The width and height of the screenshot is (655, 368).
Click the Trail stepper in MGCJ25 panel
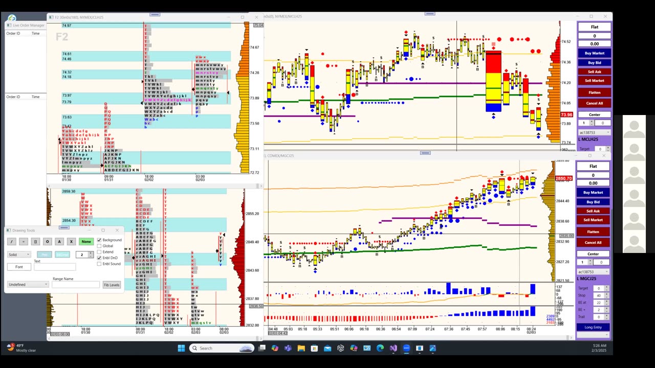(x=600, y=317)
